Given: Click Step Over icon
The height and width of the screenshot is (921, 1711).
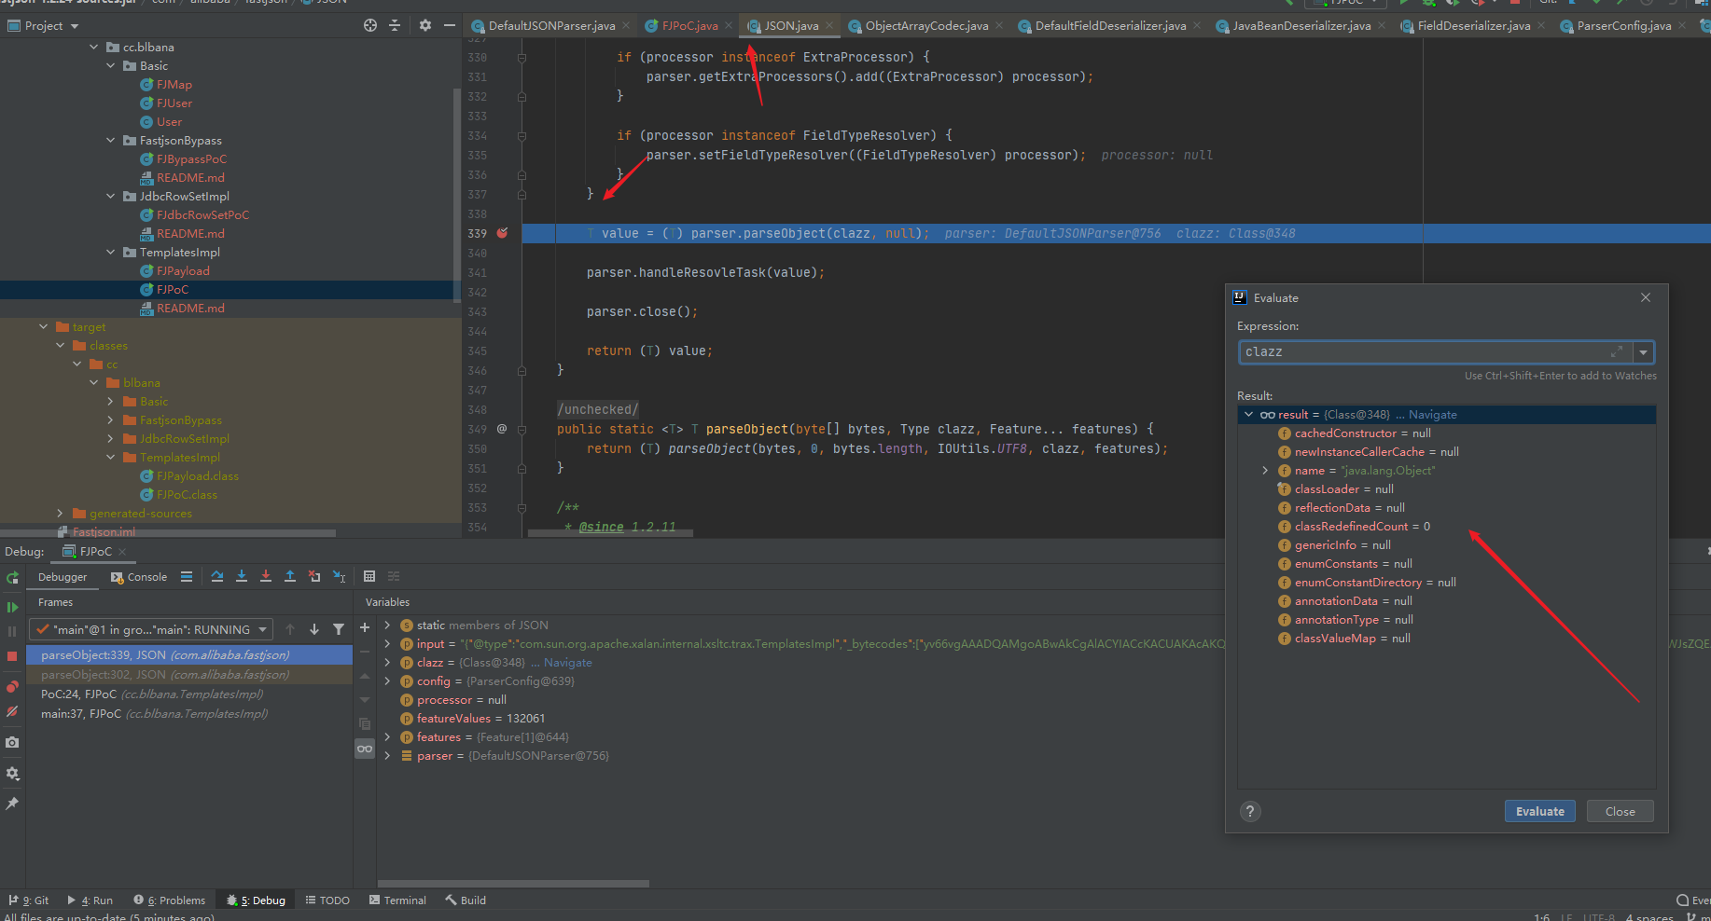Looking at the screenshot, I should tap(217, 576).
